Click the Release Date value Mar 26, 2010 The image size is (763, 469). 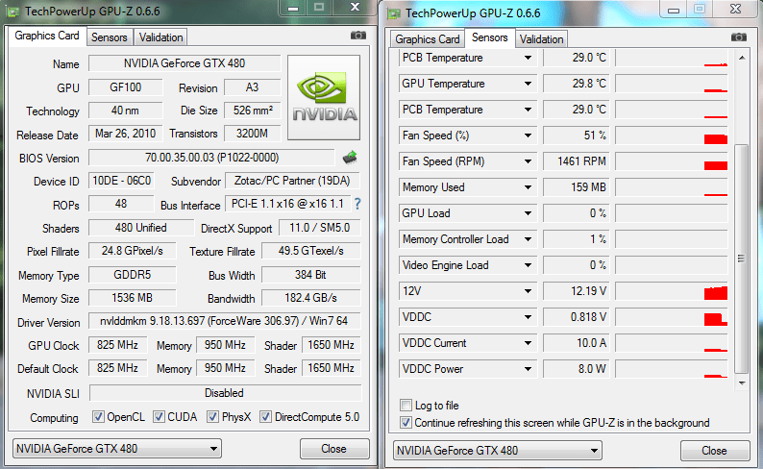pyautogui.click(x=126, y=134)
